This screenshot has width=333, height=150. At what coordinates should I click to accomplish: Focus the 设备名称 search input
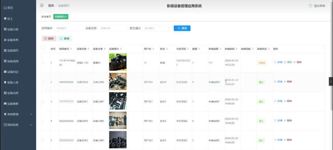[x=113, y=28]
